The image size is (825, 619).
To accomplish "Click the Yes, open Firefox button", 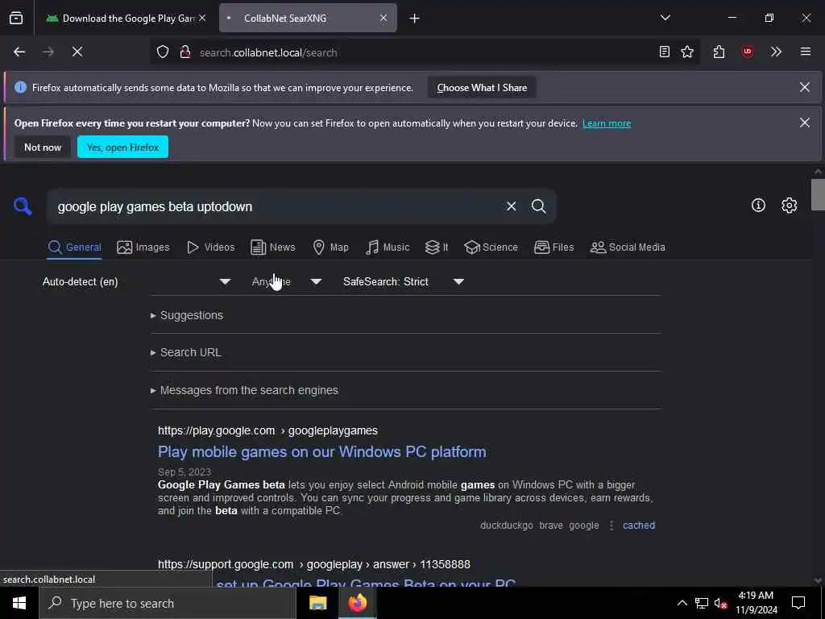I will coord(122,147).
